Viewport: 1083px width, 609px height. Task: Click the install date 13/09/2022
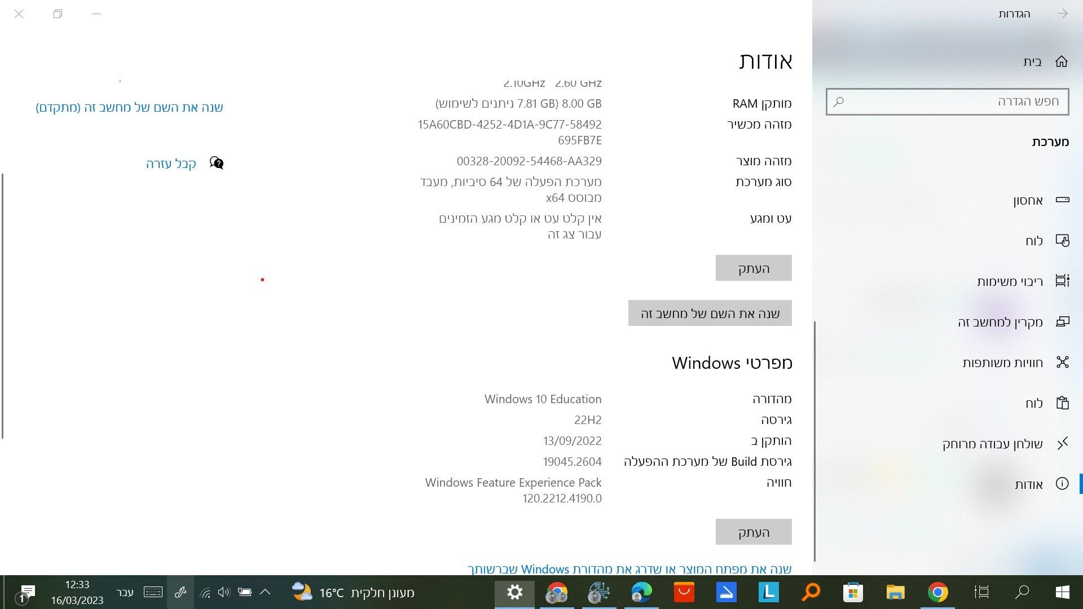coord(572,441)
